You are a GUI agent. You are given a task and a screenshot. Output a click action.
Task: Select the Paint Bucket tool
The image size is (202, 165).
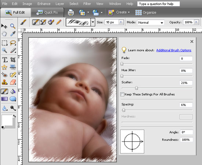(13, 91)
